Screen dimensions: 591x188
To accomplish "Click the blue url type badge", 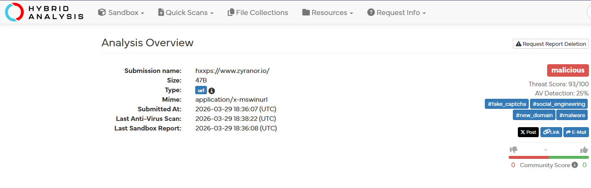I will coord(201,90).
